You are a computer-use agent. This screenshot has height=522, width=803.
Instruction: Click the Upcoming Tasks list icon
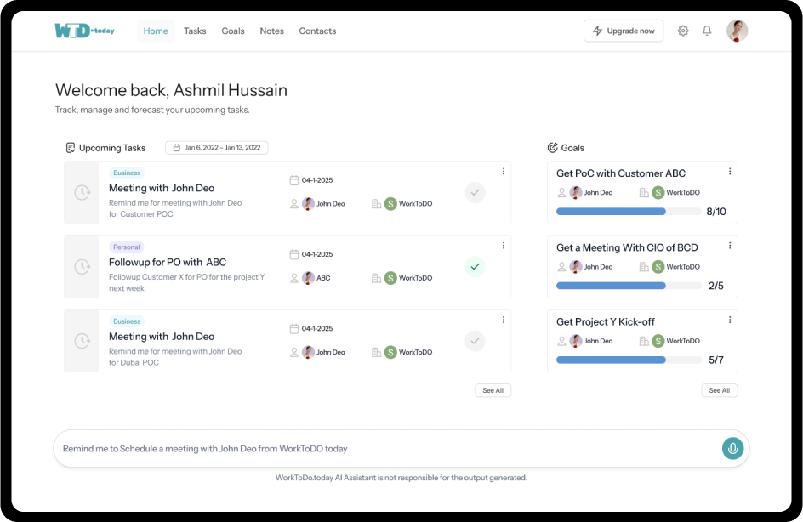71,148
